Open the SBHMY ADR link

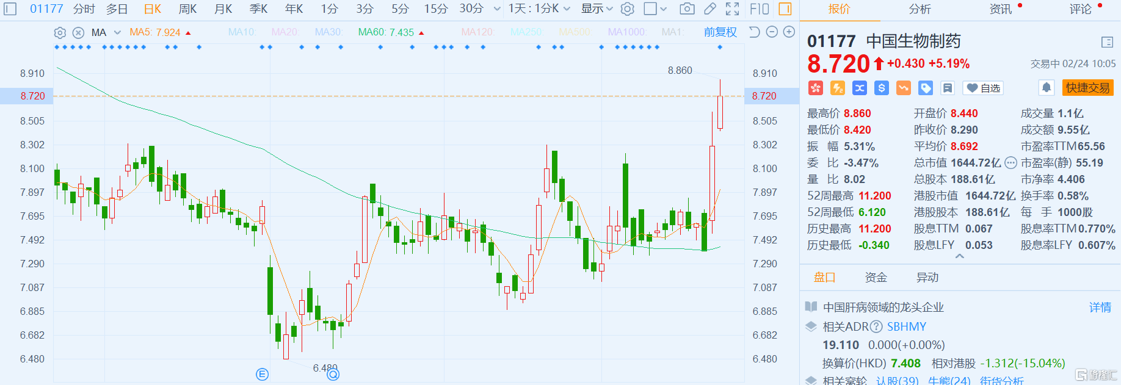coord(906,326)
